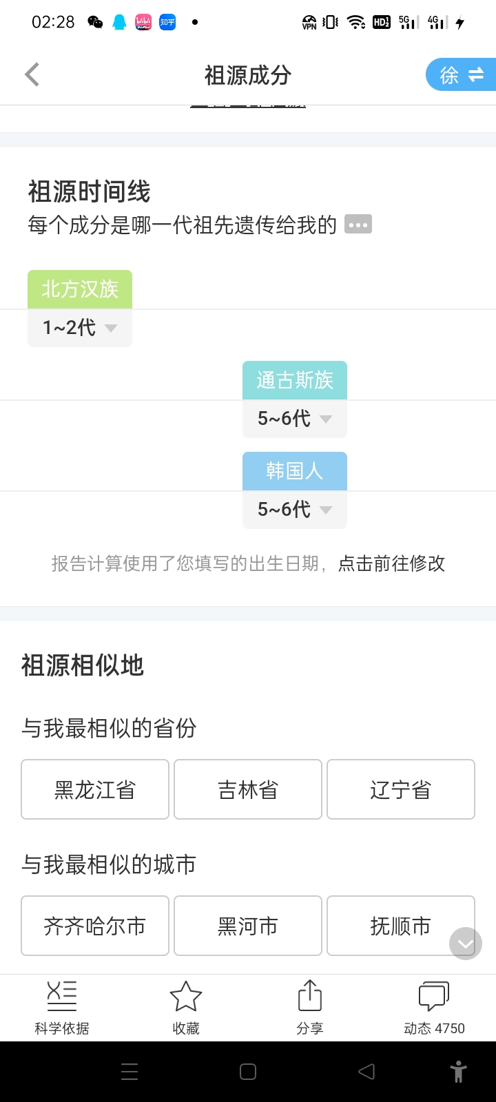Expand the 5~6代 dropdown under 韩国人
496x1102 pixels.
tap(295, 510)
